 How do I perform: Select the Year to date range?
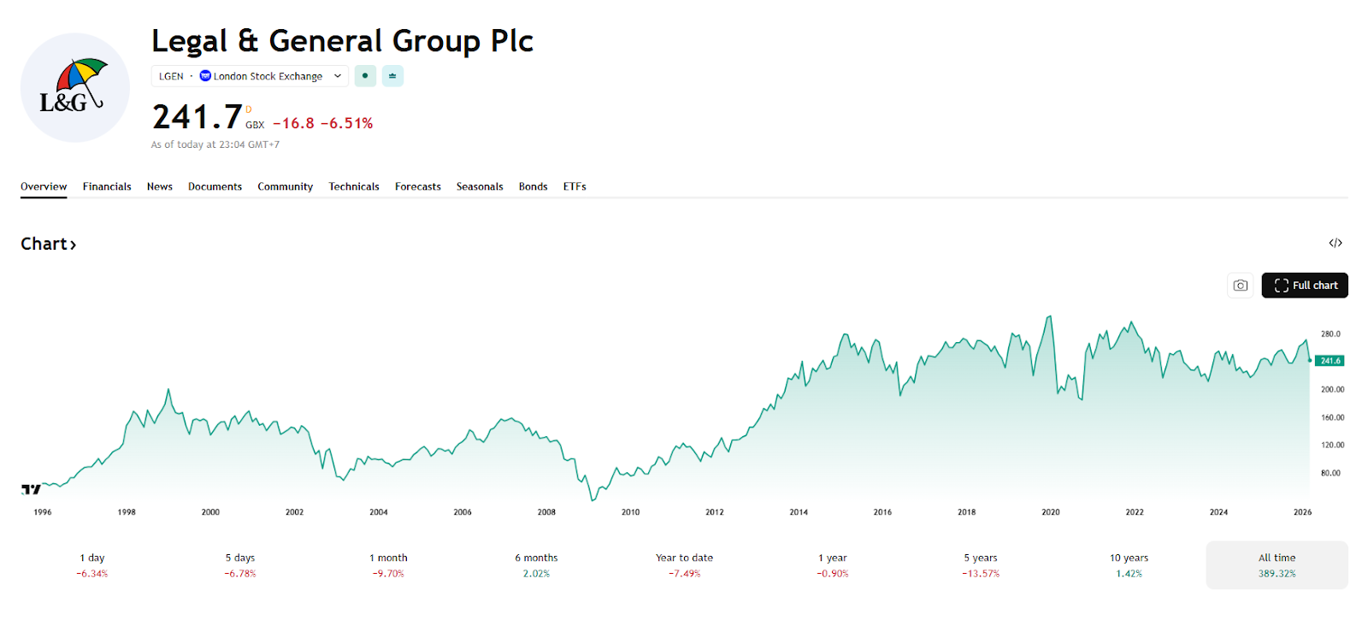click(x=684, y=565)
